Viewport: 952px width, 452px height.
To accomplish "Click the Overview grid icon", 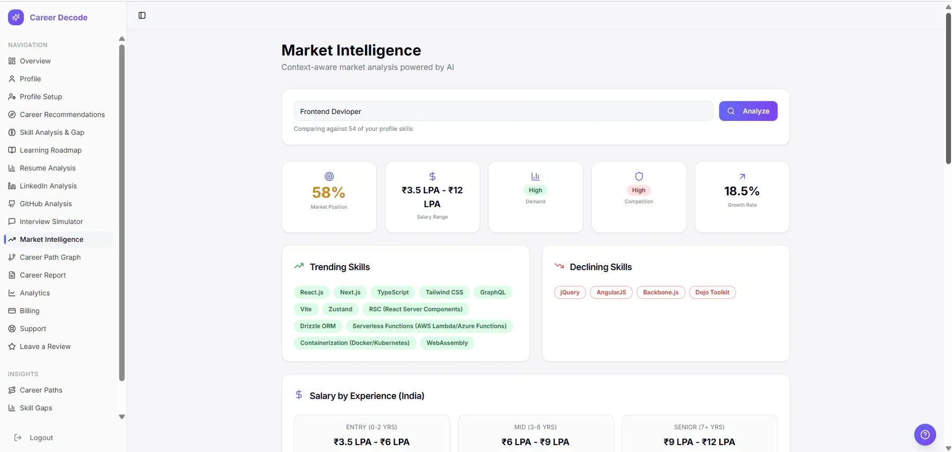I will 12,61.
